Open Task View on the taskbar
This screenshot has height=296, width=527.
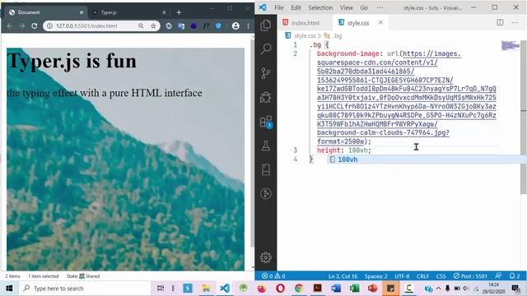point(161,289)
